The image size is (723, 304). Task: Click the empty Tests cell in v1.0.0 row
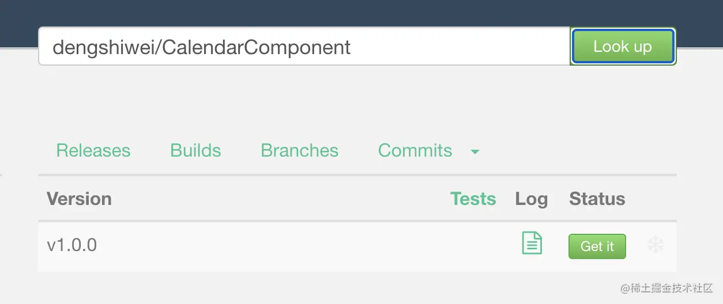[x=473, y=246]
